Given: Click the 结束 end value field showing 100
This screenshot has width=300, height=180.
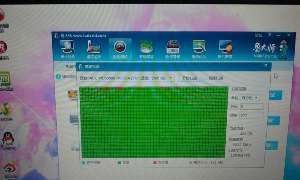Looking at the screenshot, I should pos(251,115).
